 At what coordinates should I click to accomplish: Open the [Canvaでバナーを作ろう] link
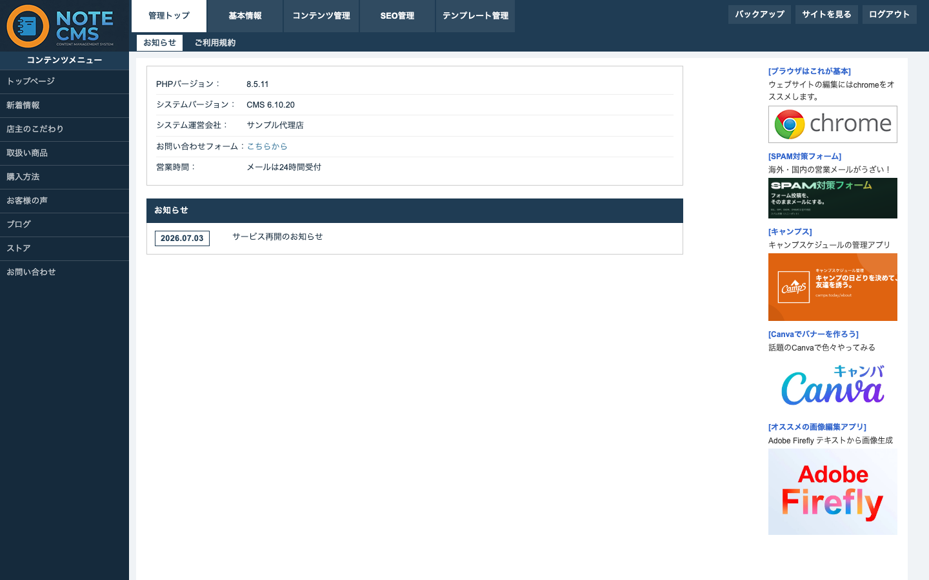pos(814,334)
